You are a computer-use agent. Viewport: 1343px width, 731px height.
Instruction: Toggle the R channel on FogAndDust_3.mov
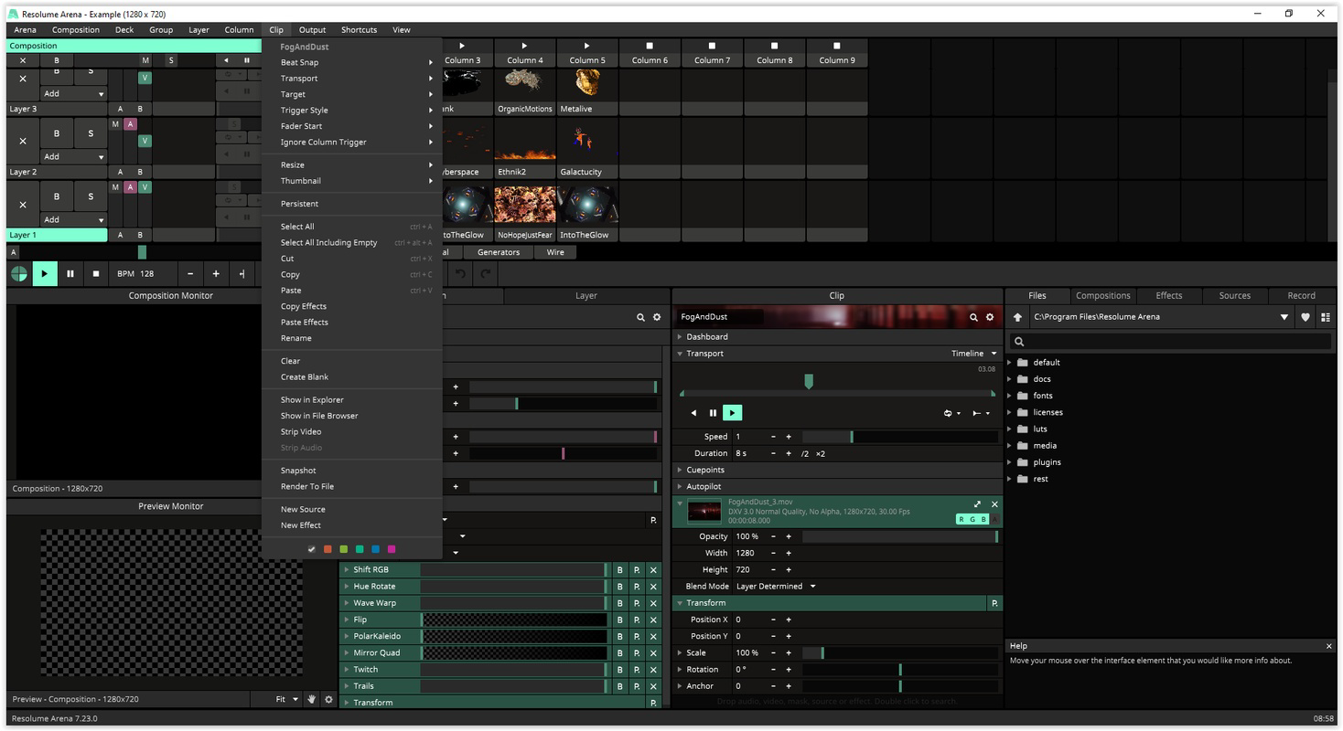tap(962, 519)
